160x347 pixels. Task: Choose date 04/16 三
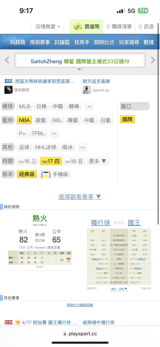pos(28,161)
